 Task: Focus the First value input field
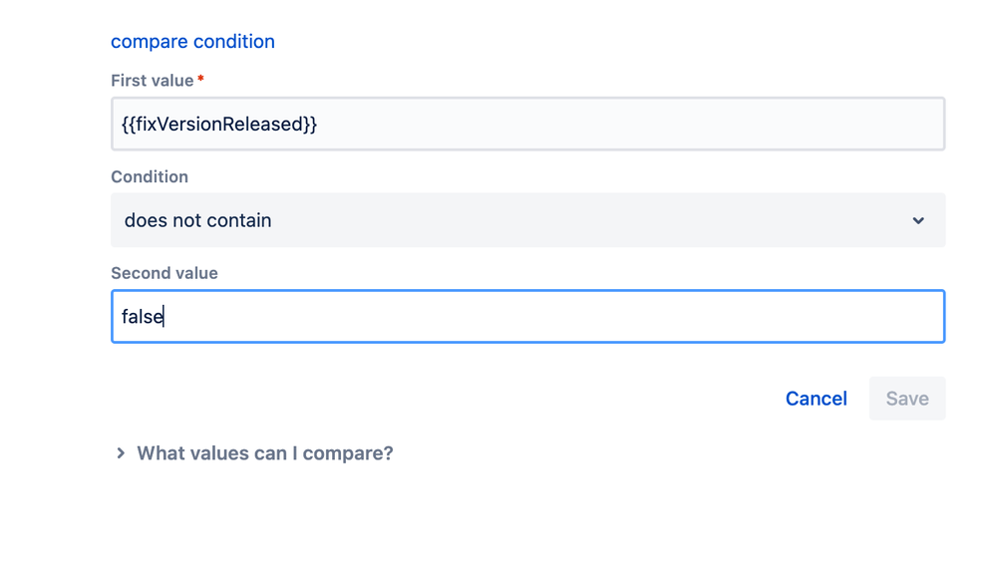pos(527,125)
